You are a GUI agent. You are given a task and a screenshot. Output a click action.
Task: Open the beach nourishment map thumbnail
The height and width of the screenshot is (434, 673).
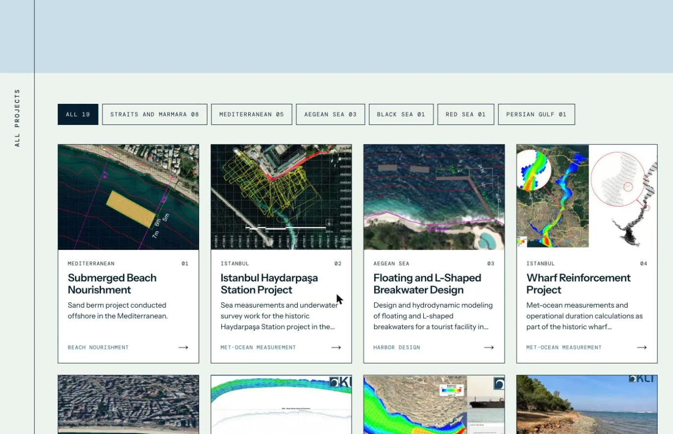[129, 197]
